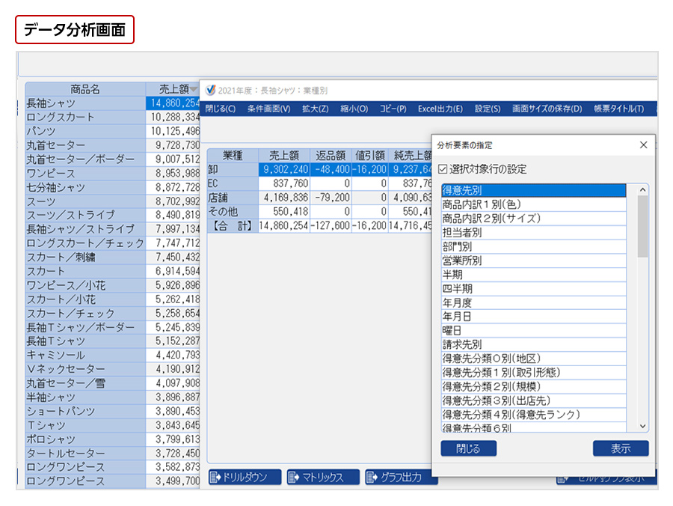Select スカート/刺繍 in the product list
The height and width of the screenshot is (506, 673).
tap(85, 257)
